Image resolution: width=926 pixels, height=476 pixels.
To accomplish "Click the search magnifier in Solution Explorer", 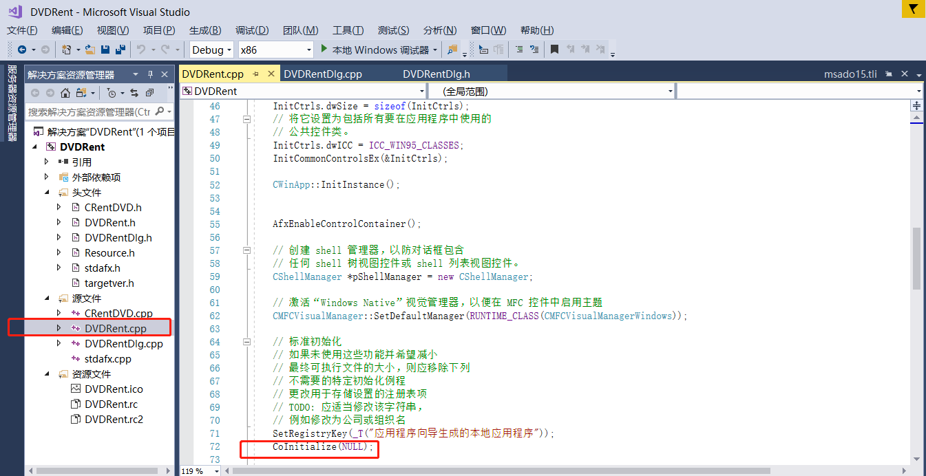I will [160, 111].
